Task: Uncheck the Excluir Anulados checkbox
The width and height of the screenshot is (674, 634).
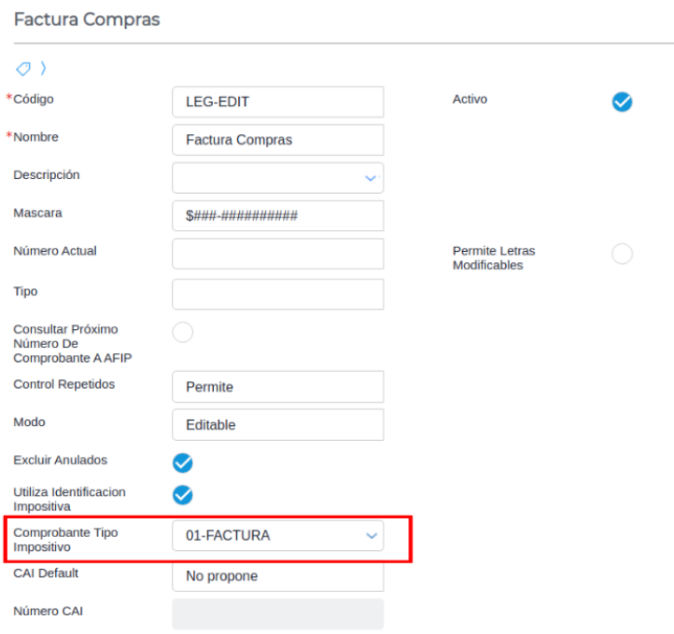Action: (x=183, y=462)
